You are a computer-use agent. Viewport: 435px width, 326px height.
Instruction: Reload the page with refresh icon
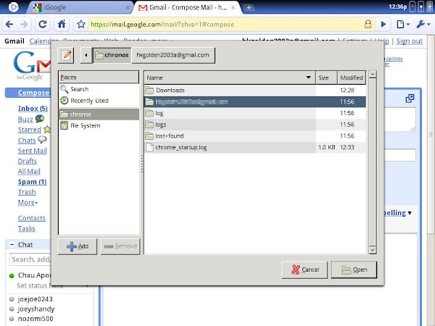click(43, 25)
